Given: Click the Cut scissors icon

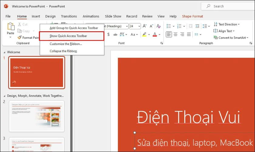Looking at the screenshot, I should [19, 24].
